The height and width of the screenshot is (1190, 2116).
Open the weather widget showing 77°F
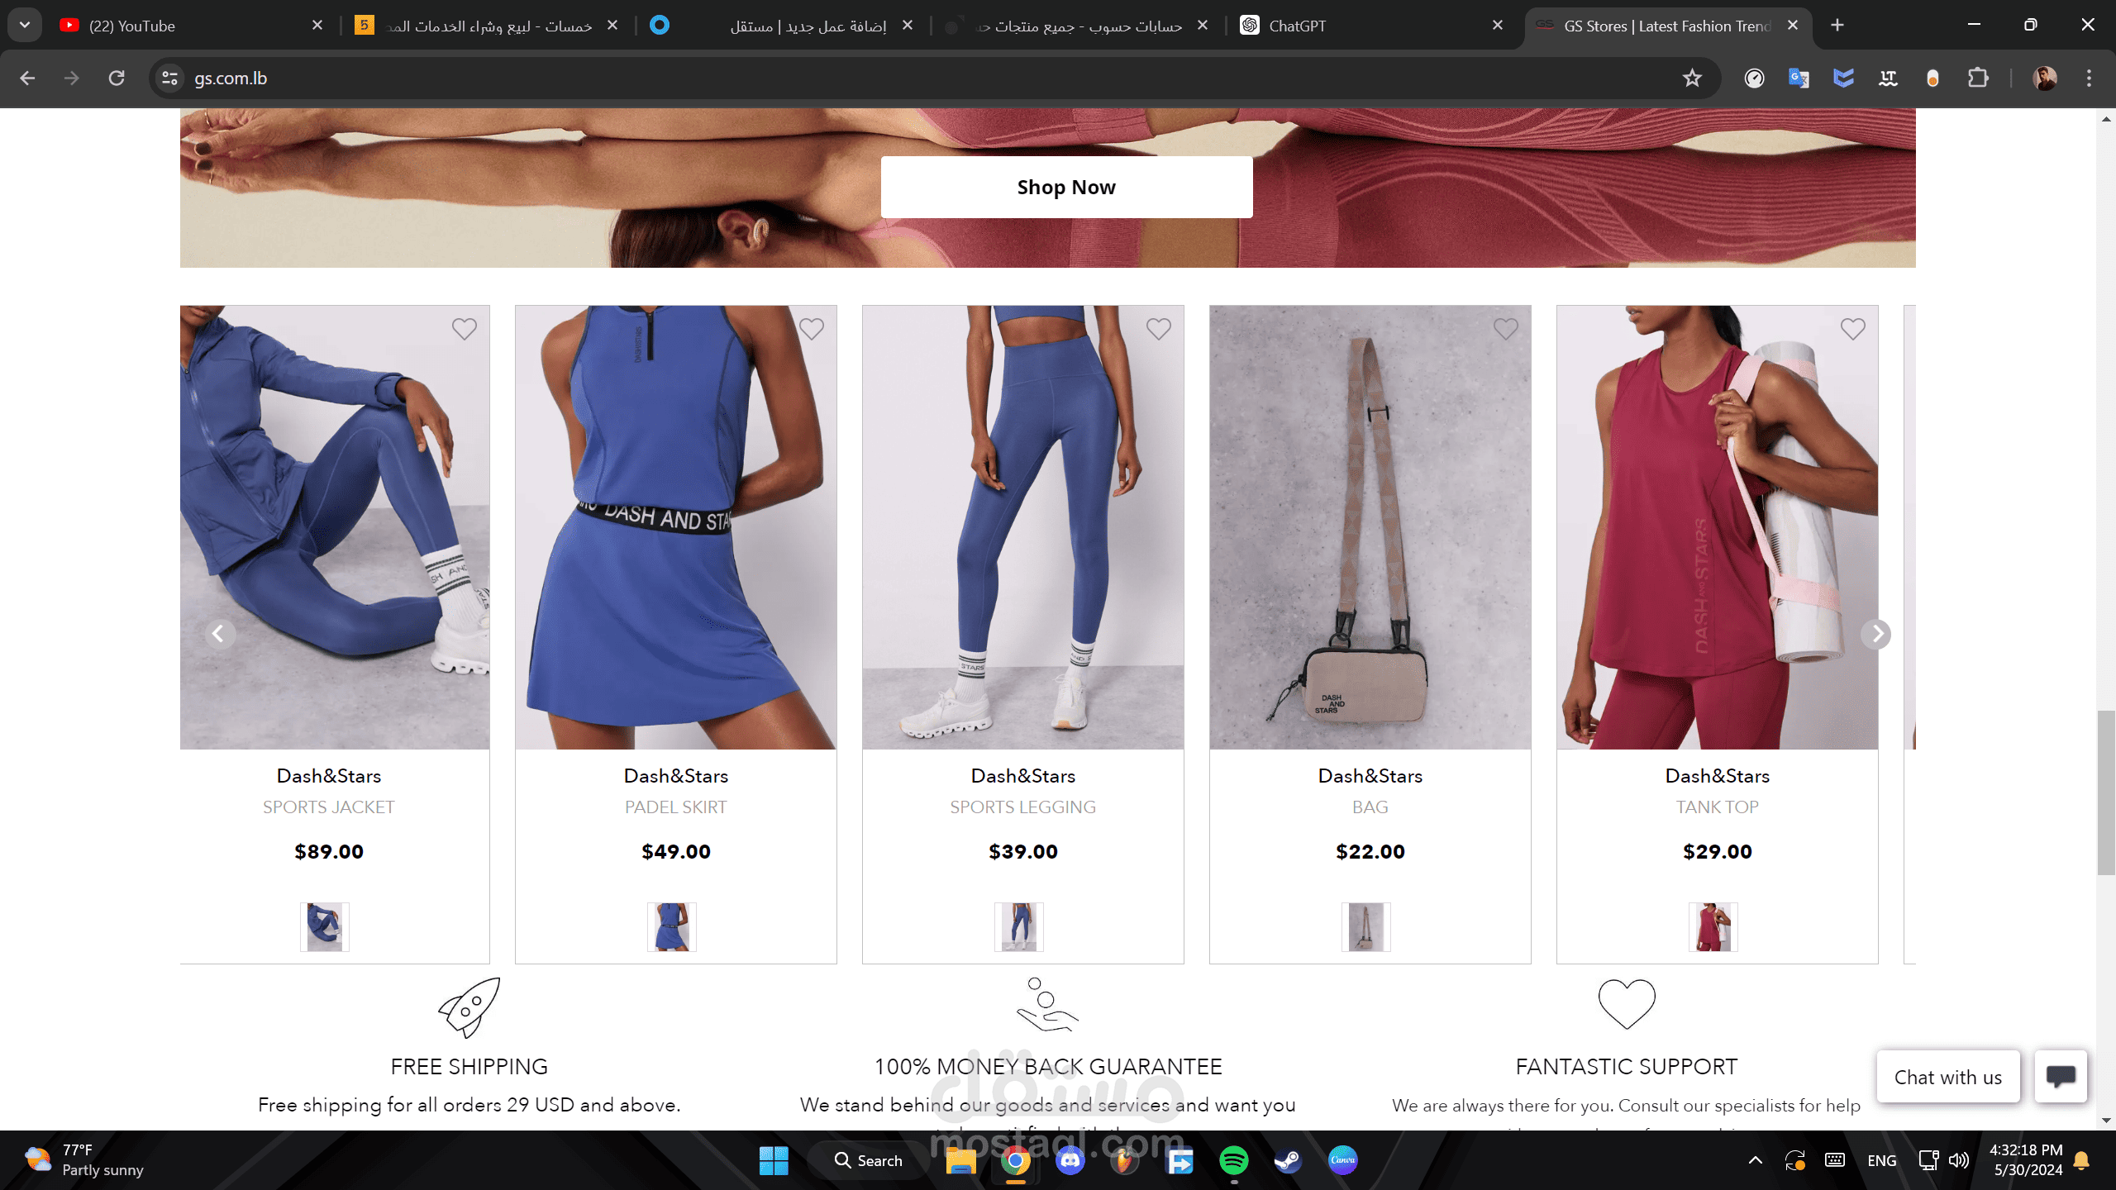(x=84, y=1160)
